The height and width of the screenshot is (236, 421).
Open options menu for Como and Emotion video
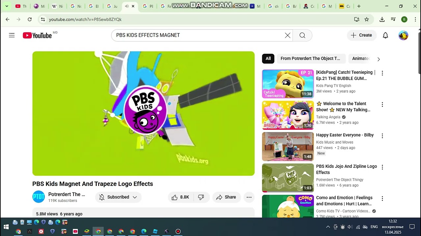coord(382,198)
